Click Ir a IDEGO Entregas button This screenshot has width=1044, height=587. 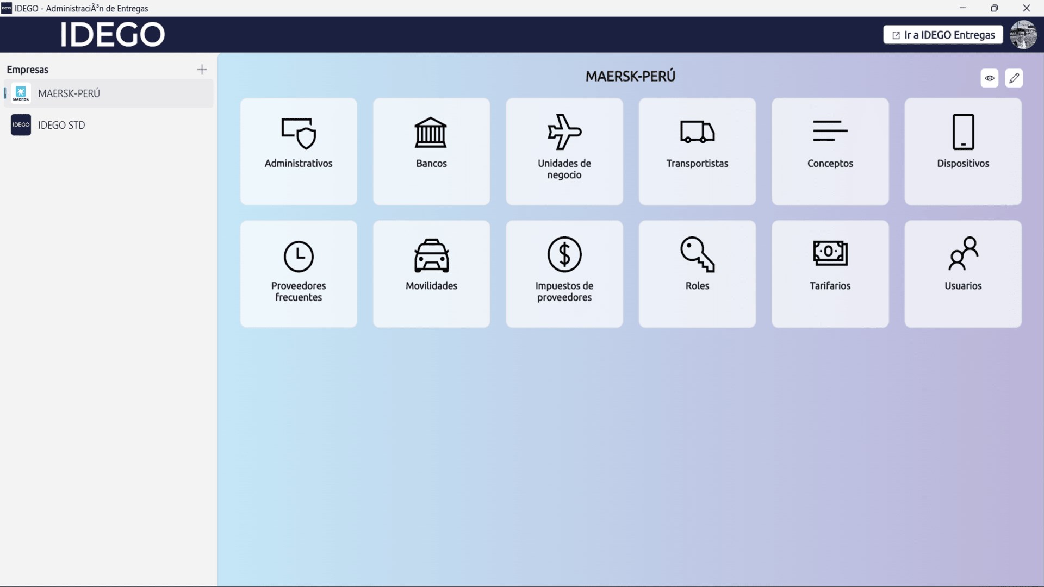click(943, 35)
